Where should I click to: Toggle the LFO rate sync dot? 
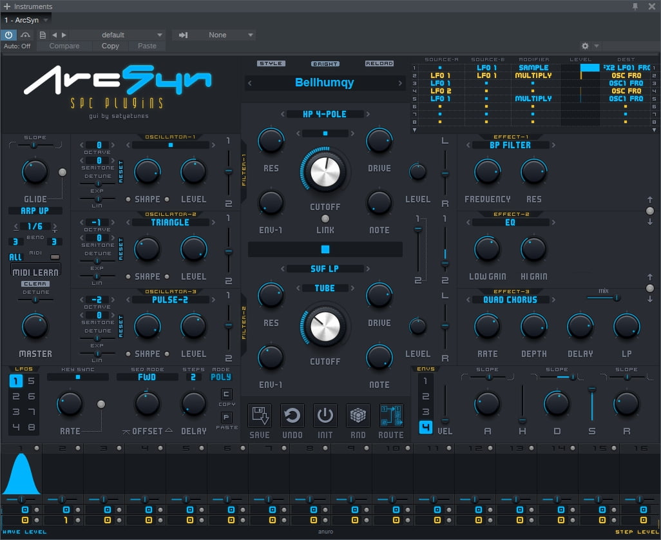tap(101, 404)
